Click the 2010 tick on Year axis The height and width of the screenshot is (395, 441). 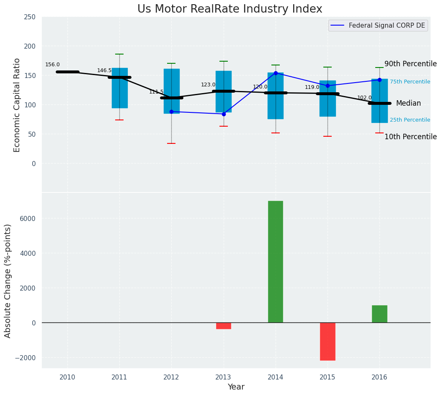(x=67, y=377)
